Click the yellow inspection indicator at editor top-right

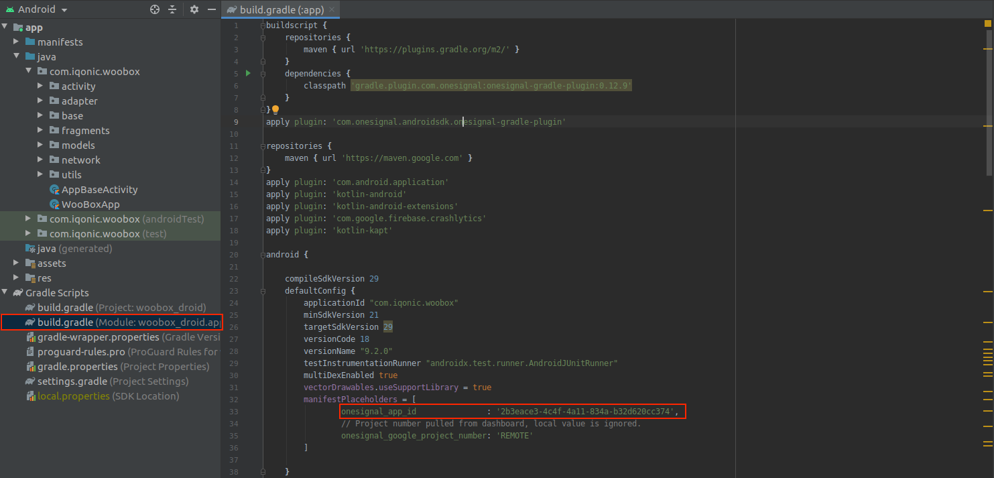[988, 23]
